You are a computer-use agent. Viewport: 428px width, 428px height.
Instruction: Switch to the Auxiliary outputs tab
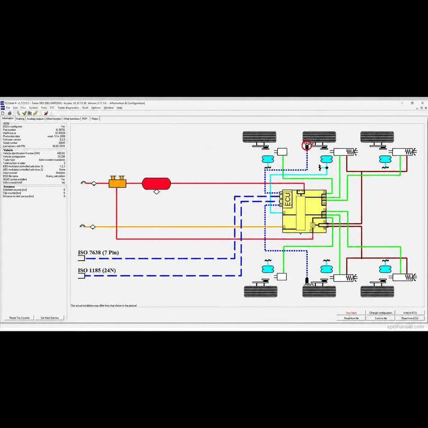(x=35, y=119)
